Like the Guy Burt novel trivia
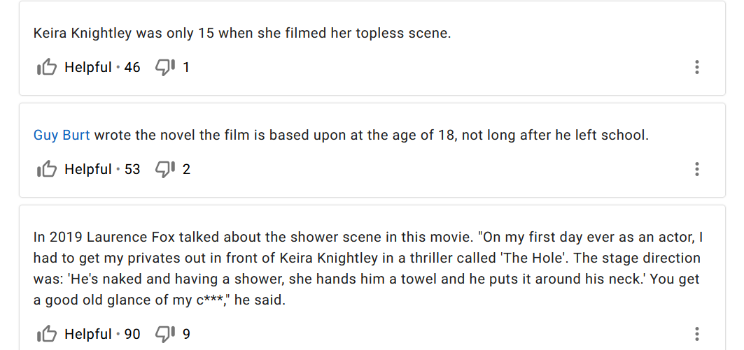The image size is (744, 350). 47,169
